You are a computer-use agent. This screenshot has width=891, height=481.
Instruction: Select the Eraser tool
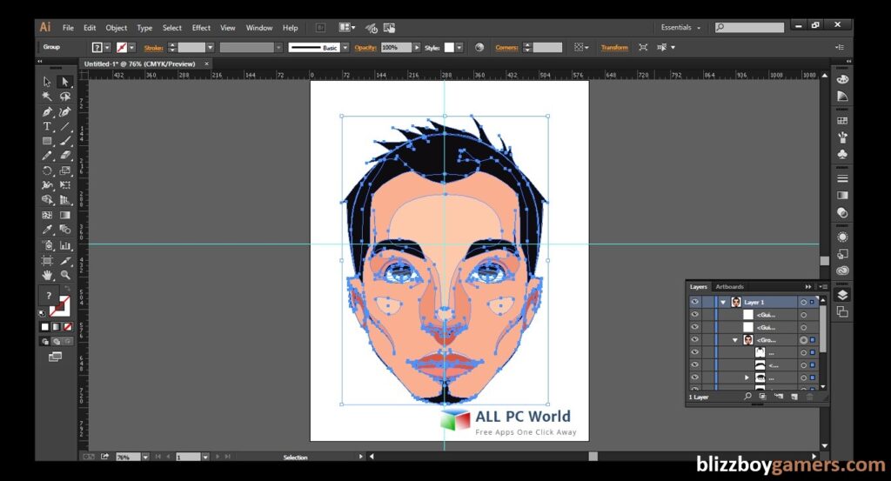(x=64, y=156)
